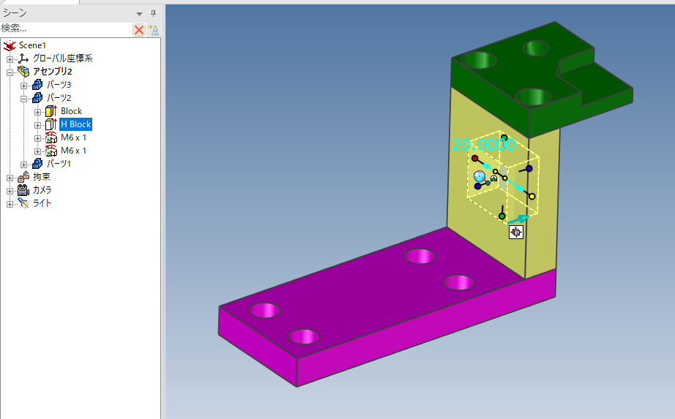675x419 pixels.
Task: Click the search filter options icon
Action: (154, 29)
